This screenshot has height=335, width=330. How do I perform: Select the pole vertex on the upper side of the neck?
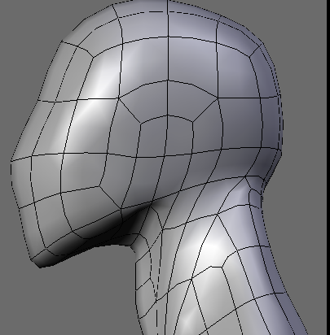click(218, 215)
